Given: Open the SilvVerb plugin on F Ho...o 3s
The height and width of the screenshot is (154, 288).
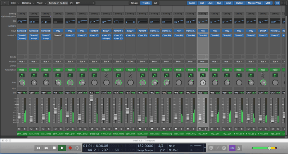Looking at the screenshot, I should pos(106,38).
